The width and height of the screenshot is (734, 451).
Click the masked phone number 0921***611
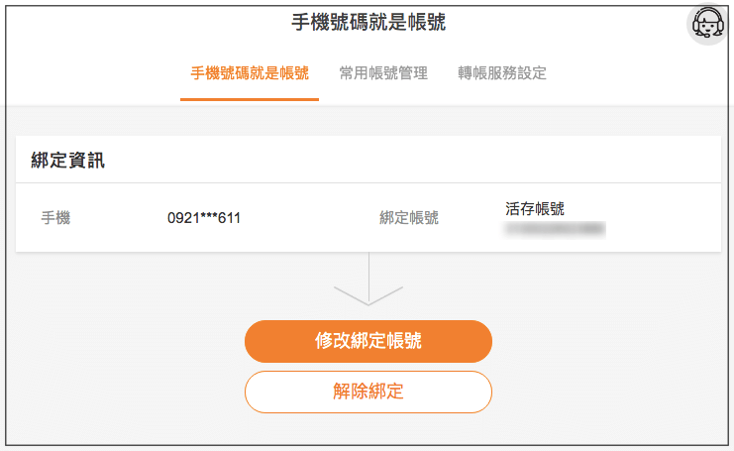[x=204, y=218]
